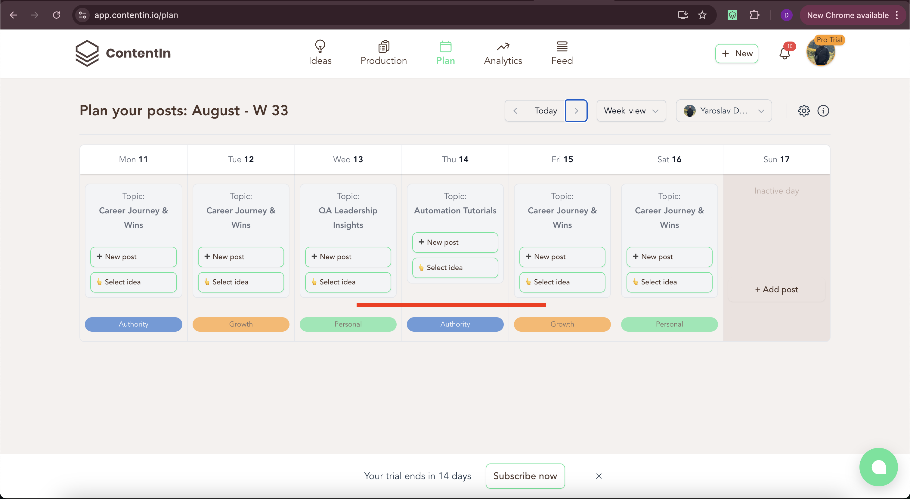Click the Inactive day label
Viewport: 910px width, 499px height.
(776, 191)
